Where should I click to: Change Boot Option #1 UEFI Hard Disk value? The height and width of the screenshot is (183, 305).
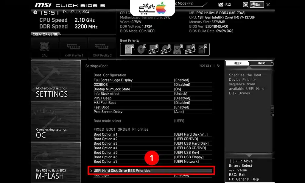pyautogui.click(x=191, y=134)
